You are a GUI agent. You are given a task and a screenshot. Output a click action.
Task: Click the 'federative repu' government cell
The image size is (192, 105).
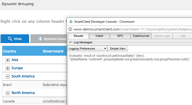tap(54, 85)
